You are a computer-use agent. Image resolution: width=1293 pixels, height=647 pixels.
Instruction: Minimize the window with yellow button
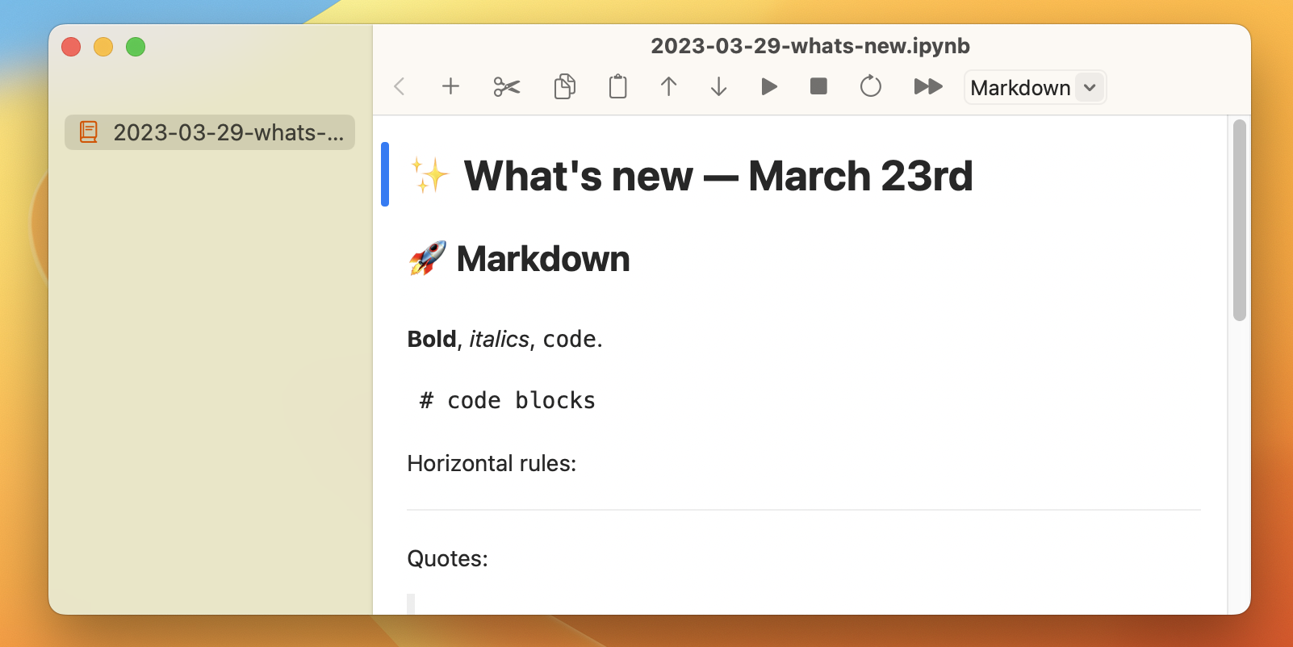[103, 47]
